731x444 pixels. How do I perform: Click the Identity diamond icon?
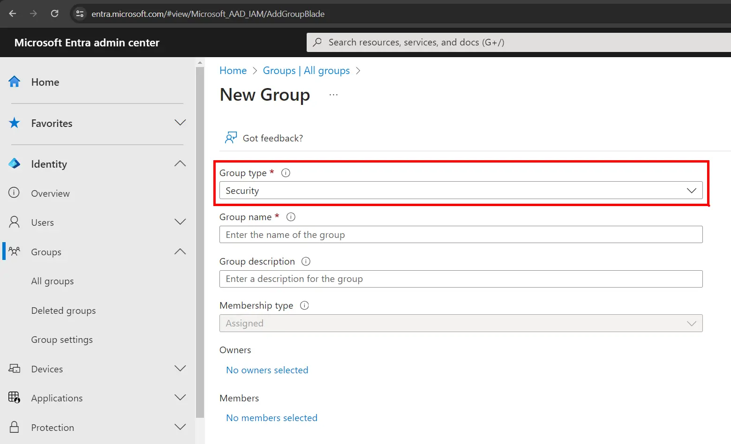[15, 164]
